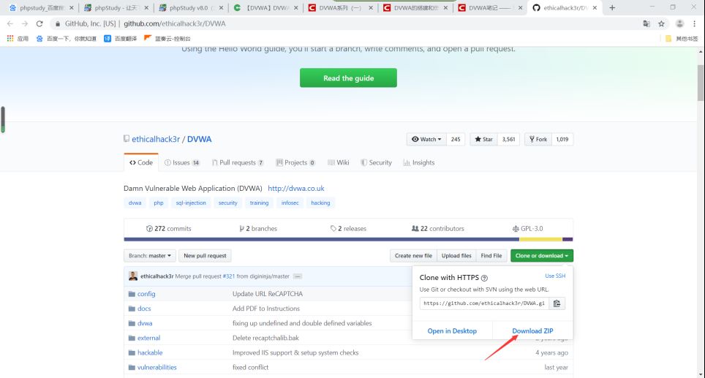
Task: Click the browser back arrow
Action: tap(10, 24)
